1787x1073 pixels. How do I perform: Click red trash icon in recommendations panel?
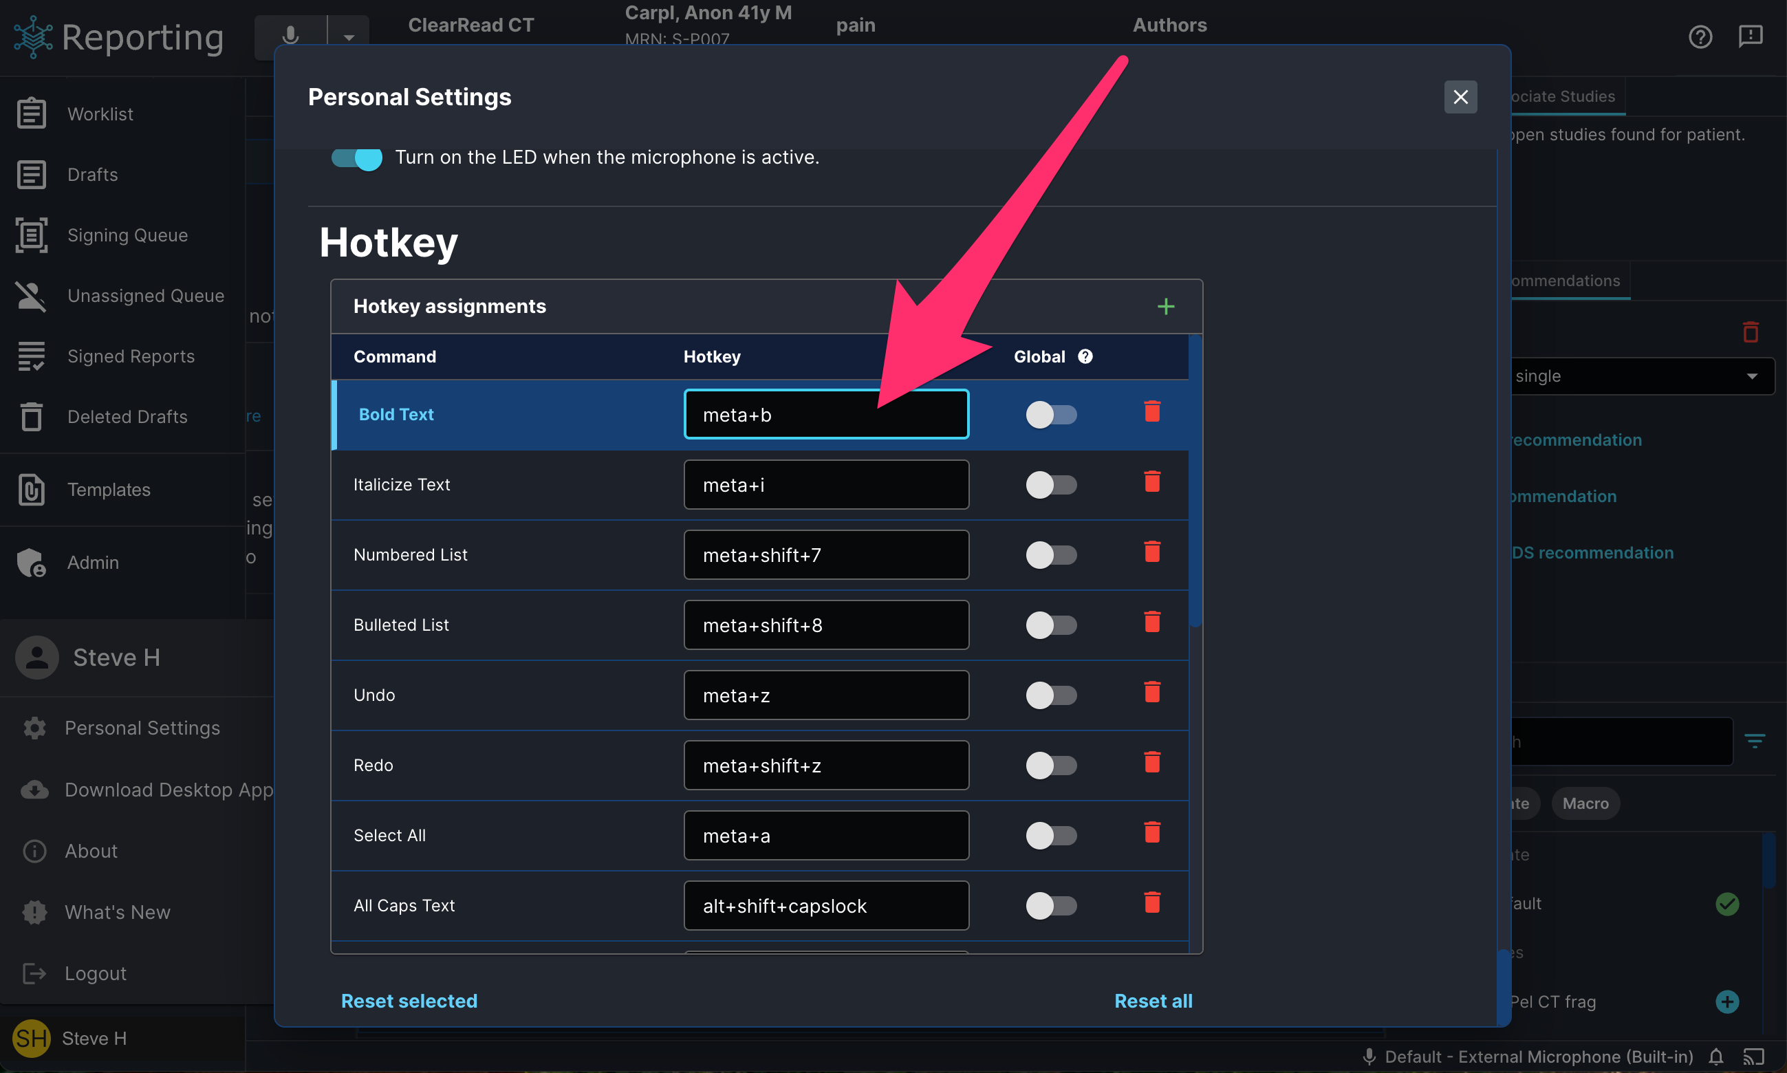tap(1750, 331)
